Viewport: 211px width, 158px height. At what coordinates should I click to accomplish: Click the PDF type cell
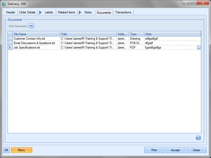pyautogui.click(x=136, y=48)
